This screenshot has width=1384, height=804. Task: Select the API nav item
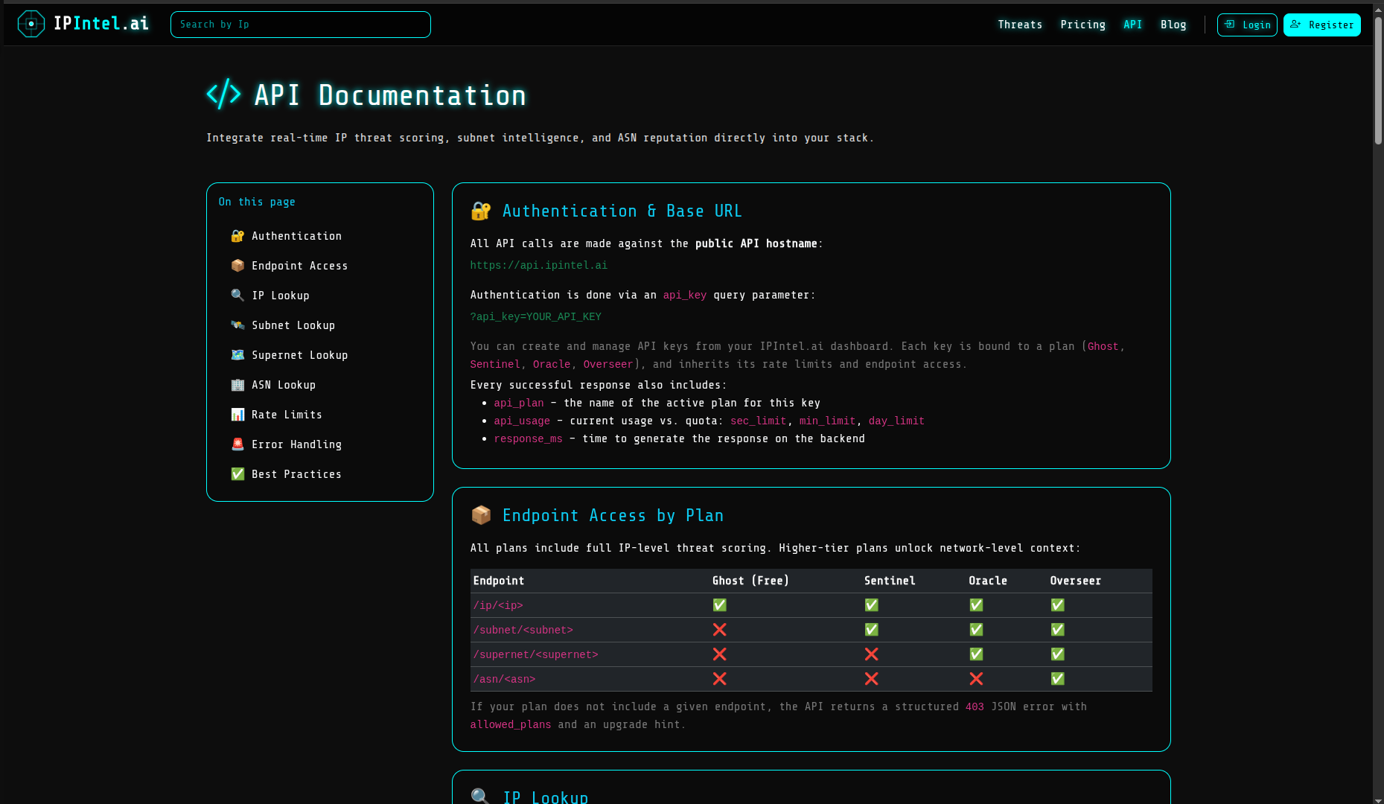click(1132, 25)
